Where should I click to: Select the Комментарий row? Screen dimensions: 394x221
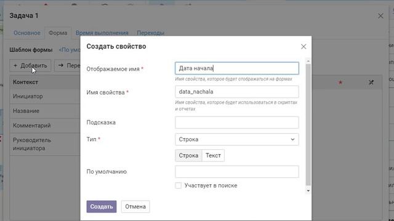pyautogui.click(x=45, y=125)
